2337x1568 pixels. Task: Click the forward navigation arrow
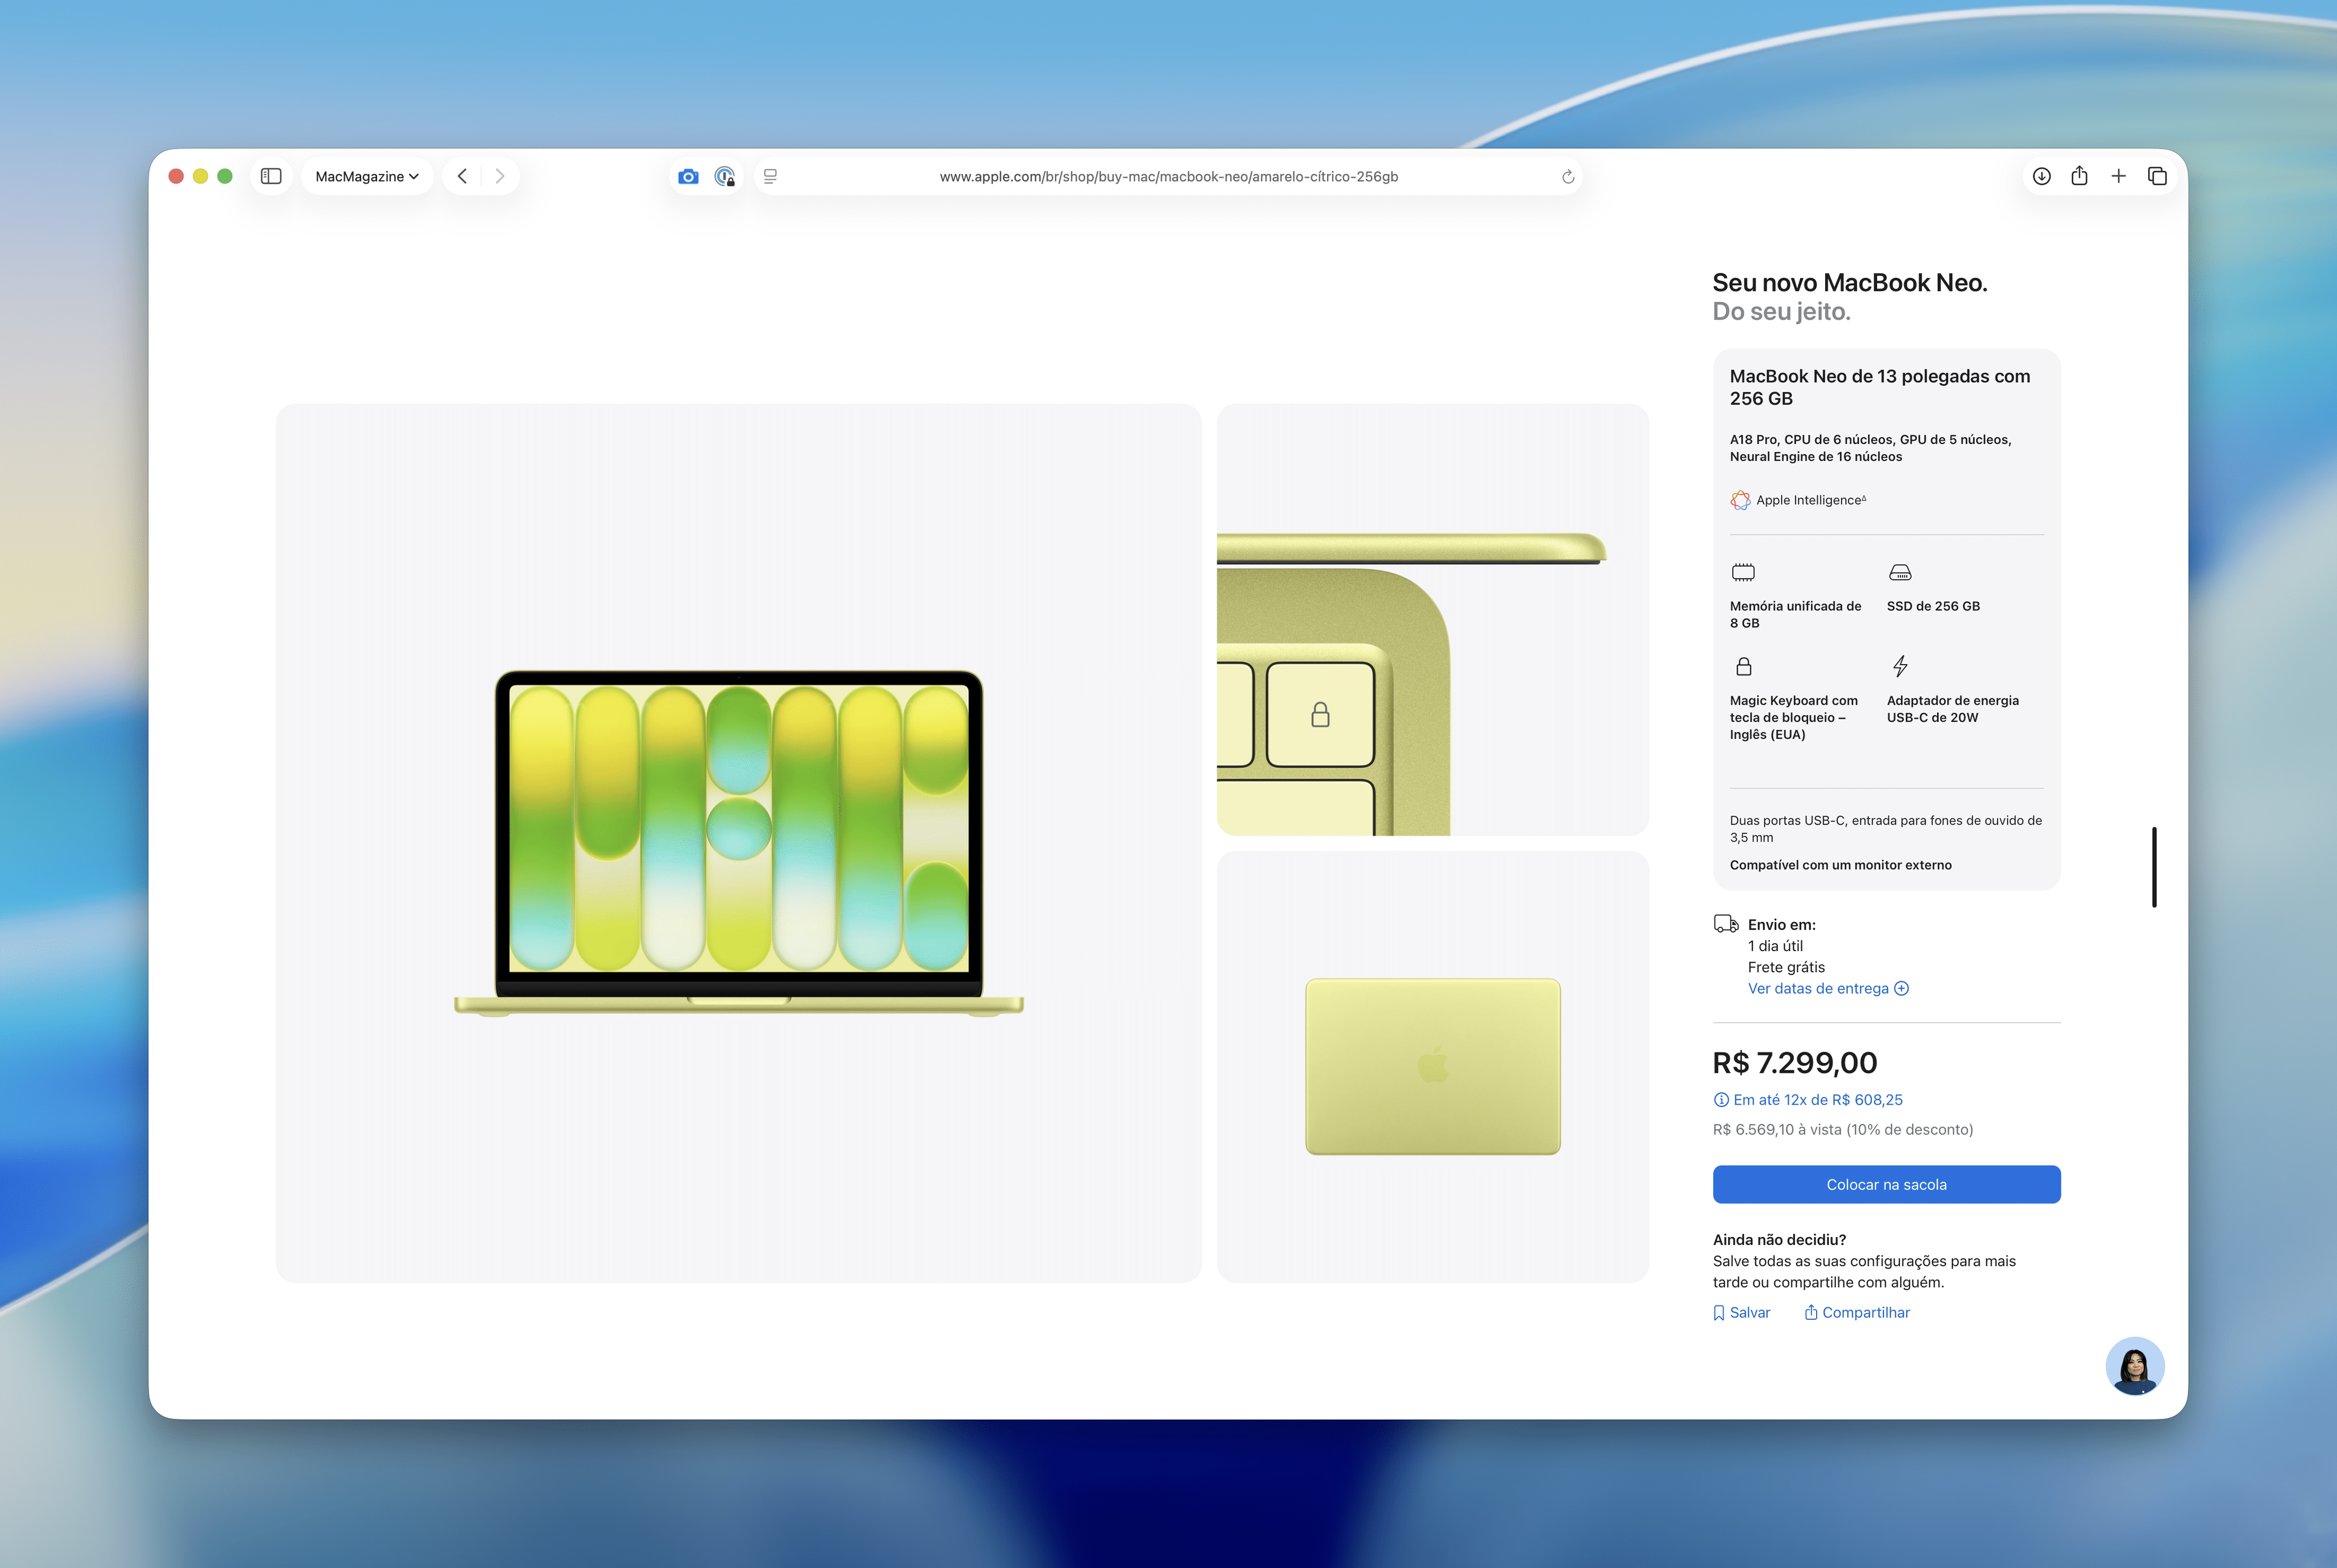pyautogui.click(x=500, y=176)
